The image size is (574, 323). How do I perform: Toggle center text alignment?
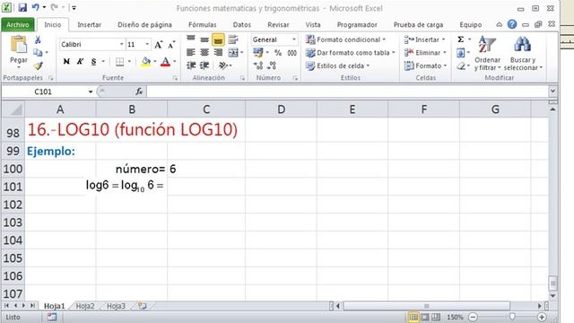pyautogui.click(x=204, y=53)
